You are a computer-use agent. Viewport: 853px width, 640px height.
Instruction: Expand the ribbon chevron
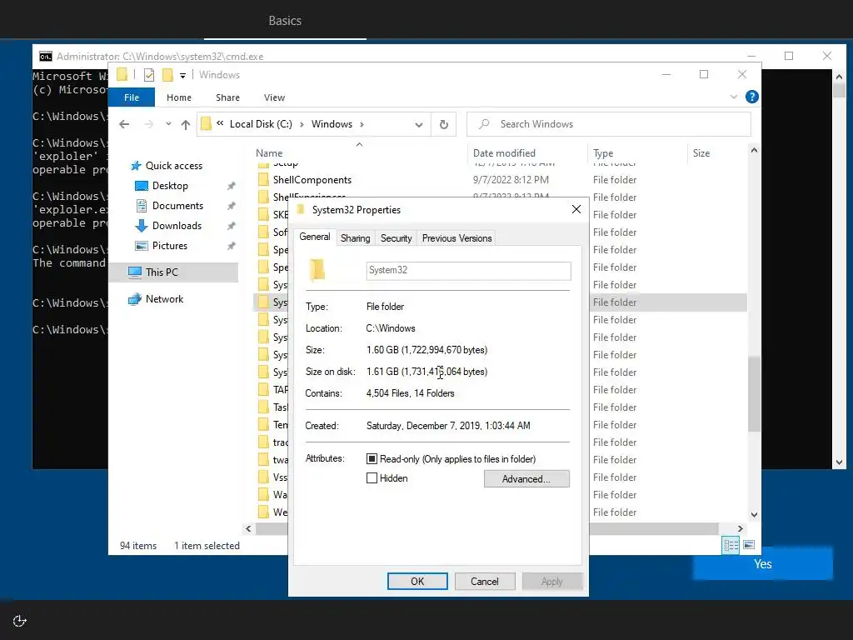733,97
